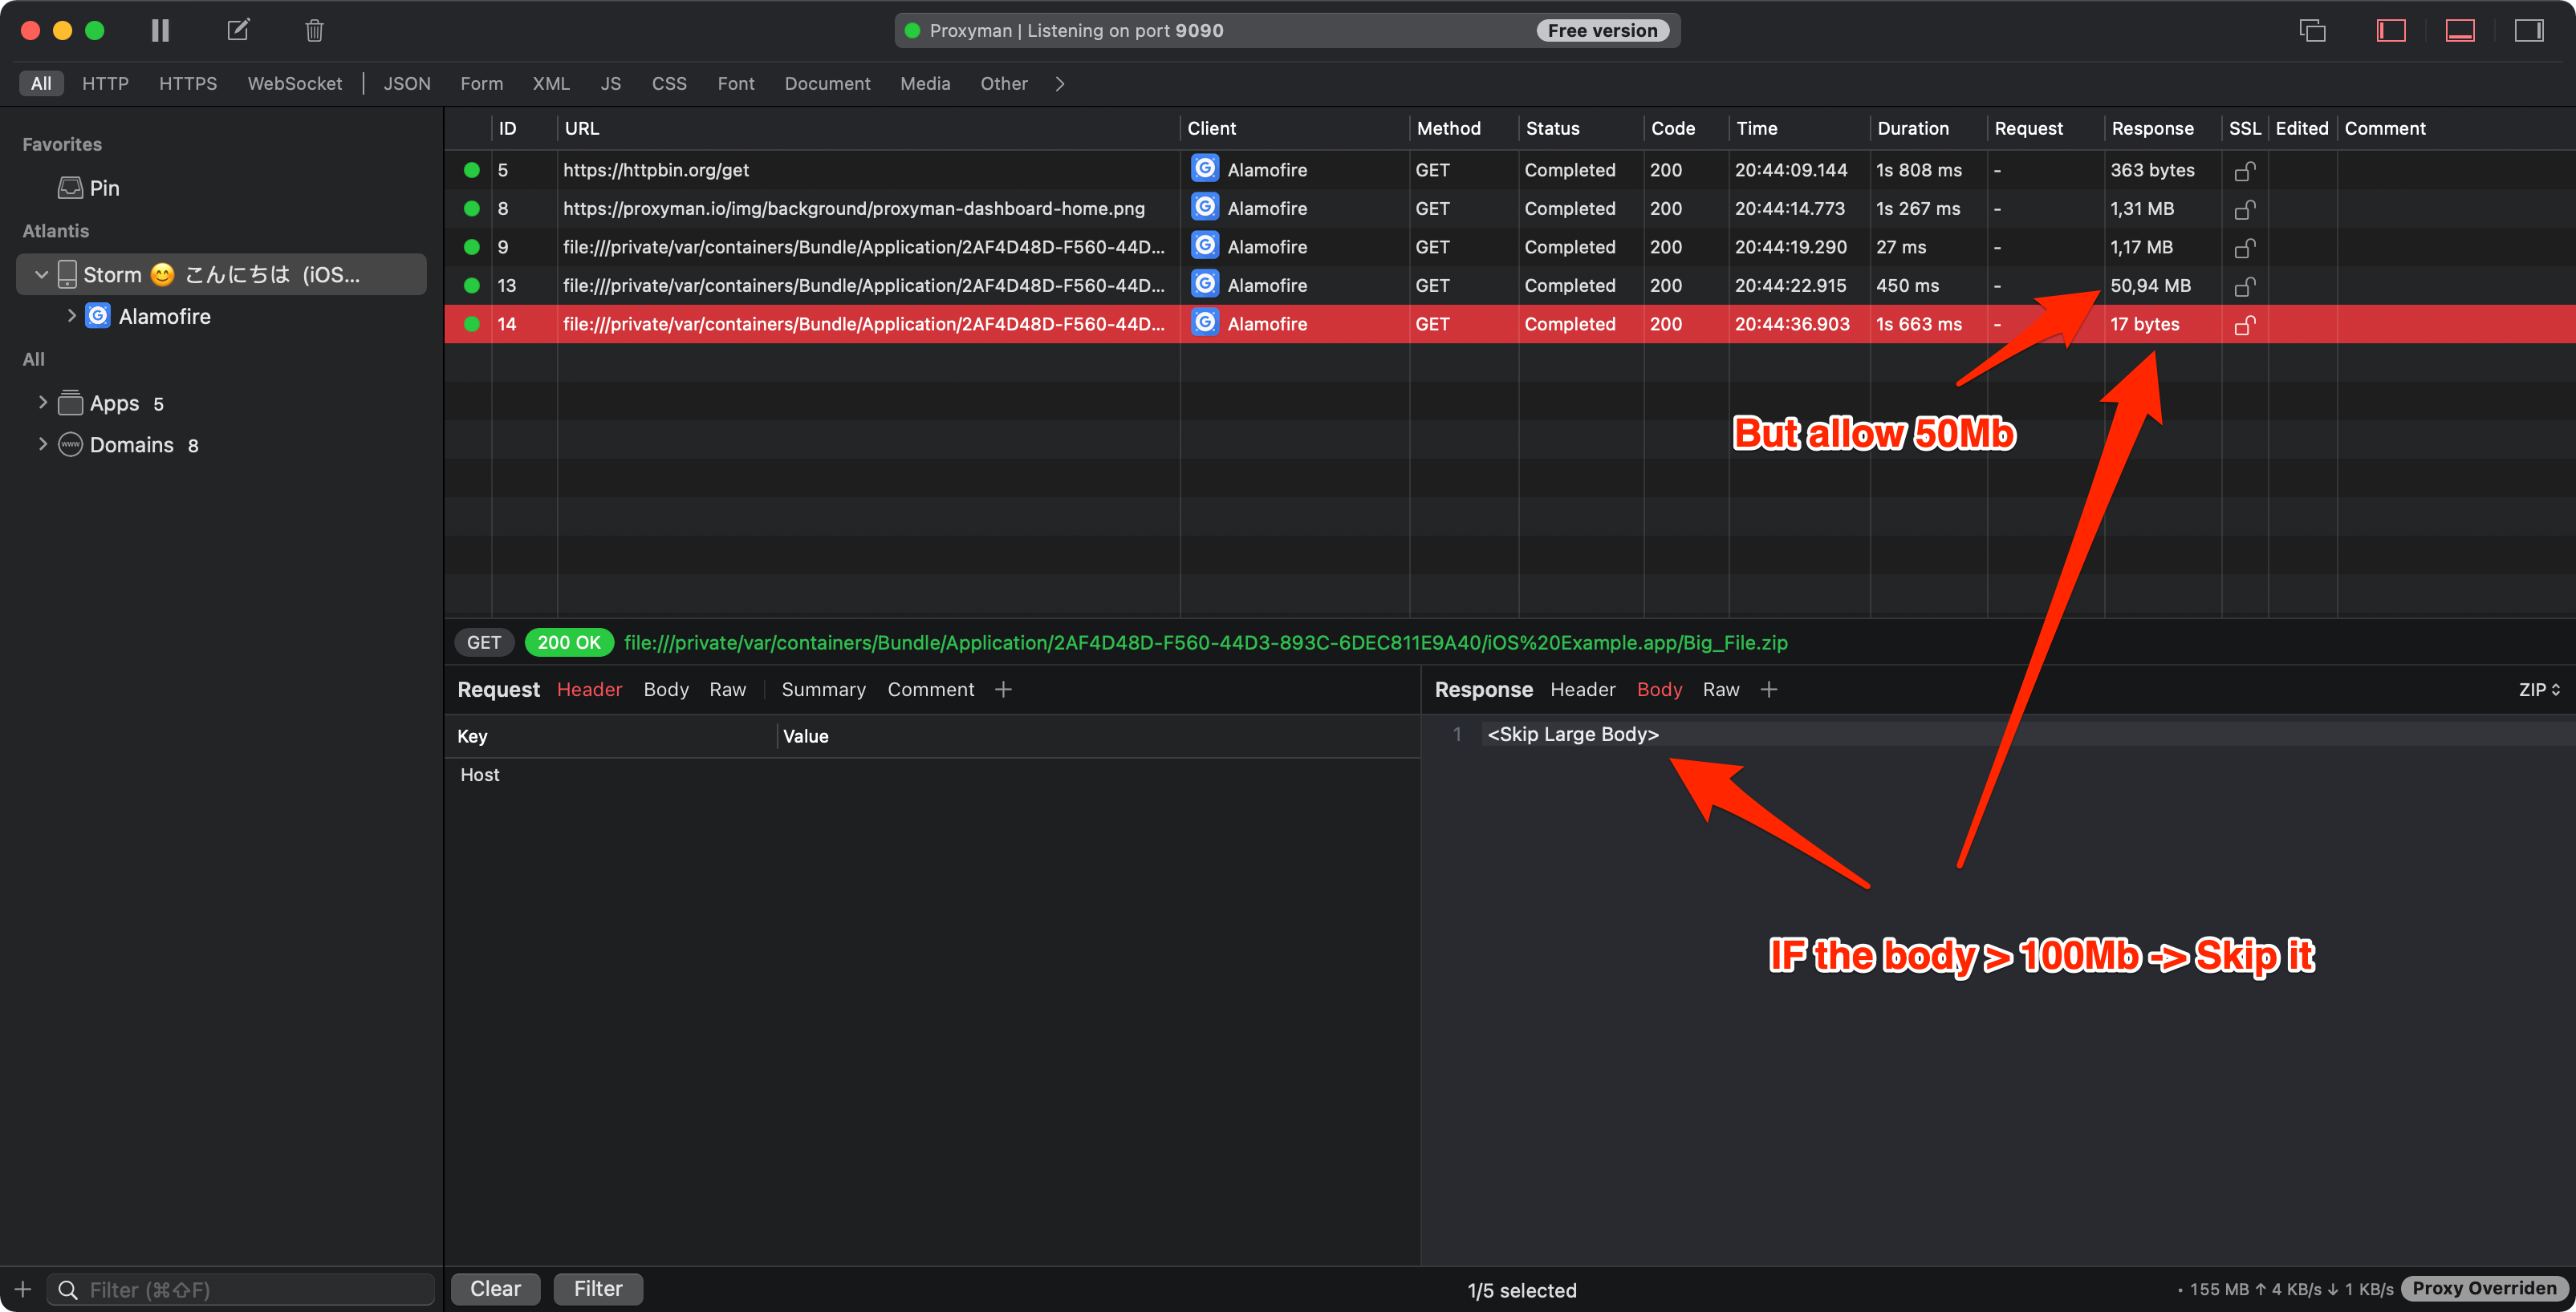Open the compose new request icon
Screen dimensions: 2576x1312
tap(238, 30)
